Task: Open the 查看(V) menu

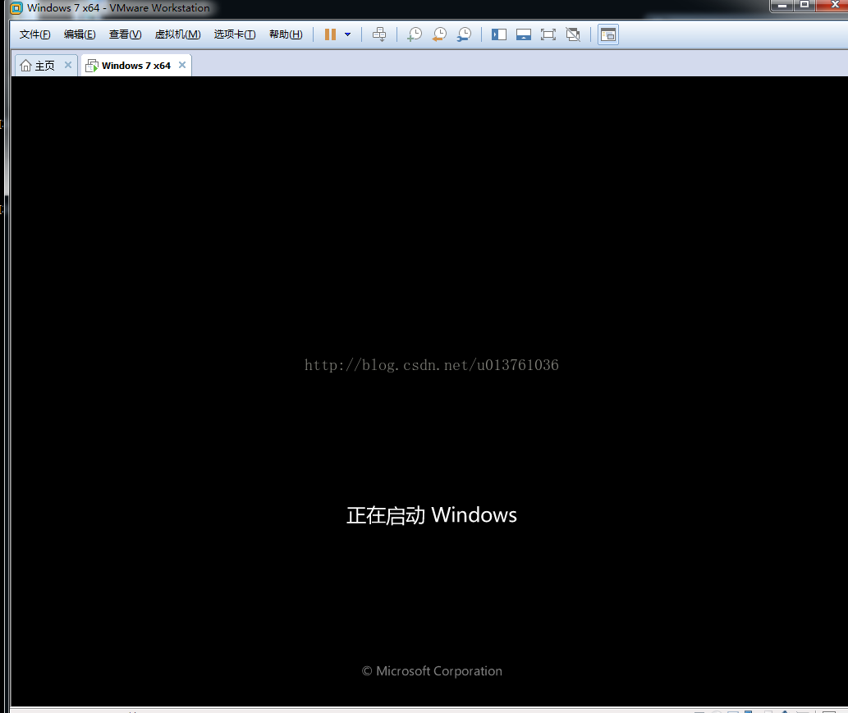Action: pyautogui.click(x=125, y=34)
